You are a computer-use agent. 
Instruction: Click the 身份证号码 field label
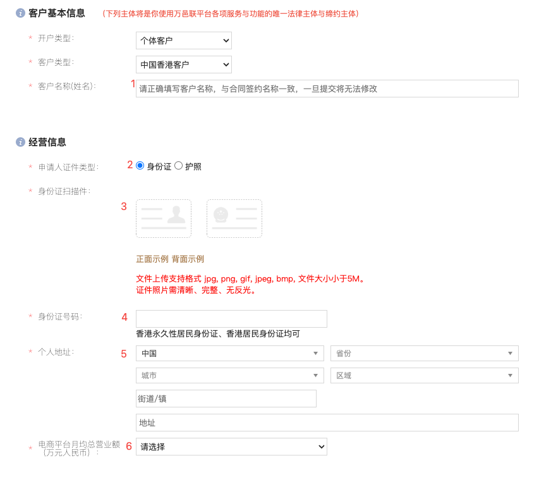[x=60, y=317]
